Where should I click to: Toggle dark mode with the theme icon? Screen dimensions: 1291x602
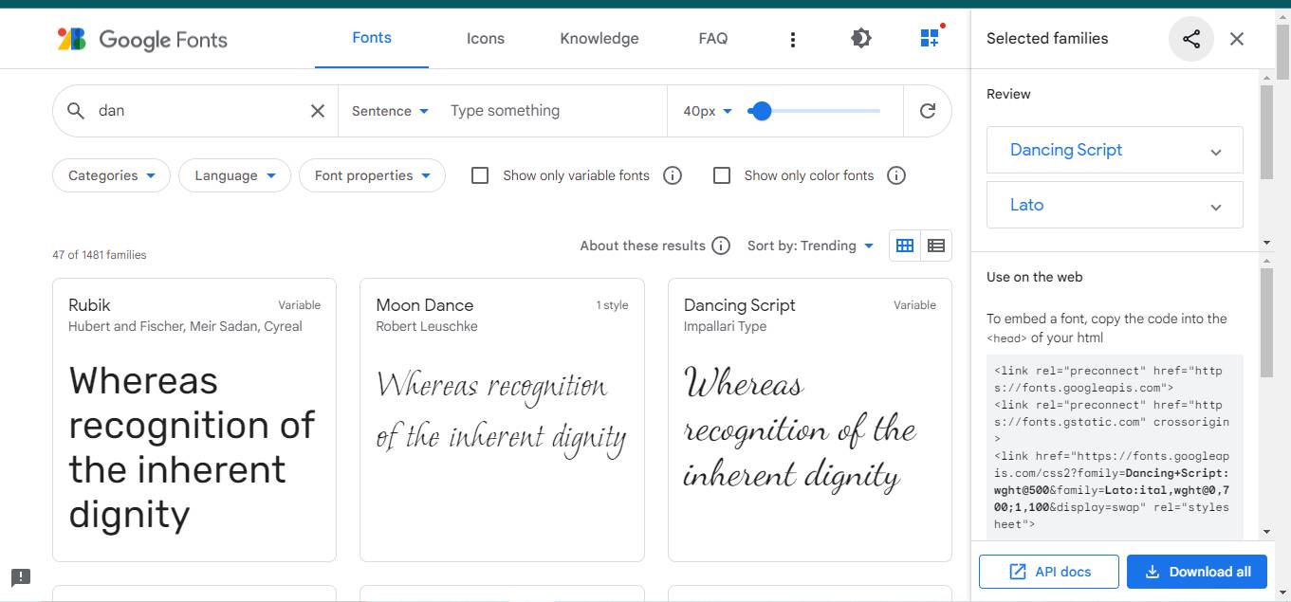point(860,38)
